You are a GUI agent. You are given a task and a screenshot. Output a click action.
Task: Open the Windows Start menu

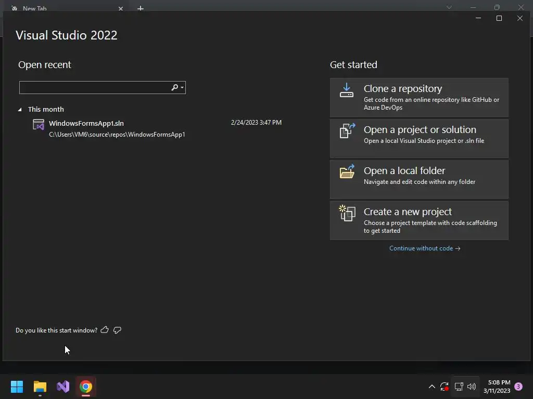17,387
